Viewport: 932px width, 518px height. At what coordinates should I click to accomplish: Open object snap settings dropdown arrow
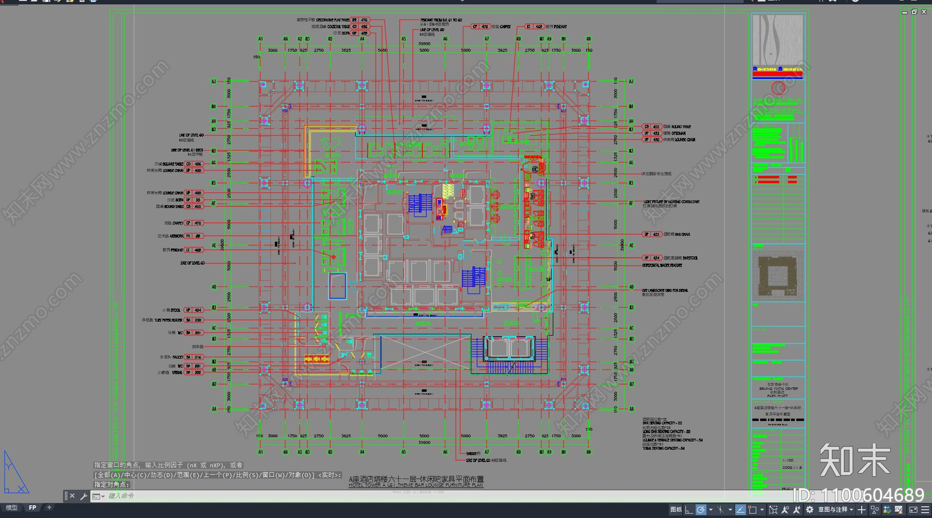[x=762, y=510]
